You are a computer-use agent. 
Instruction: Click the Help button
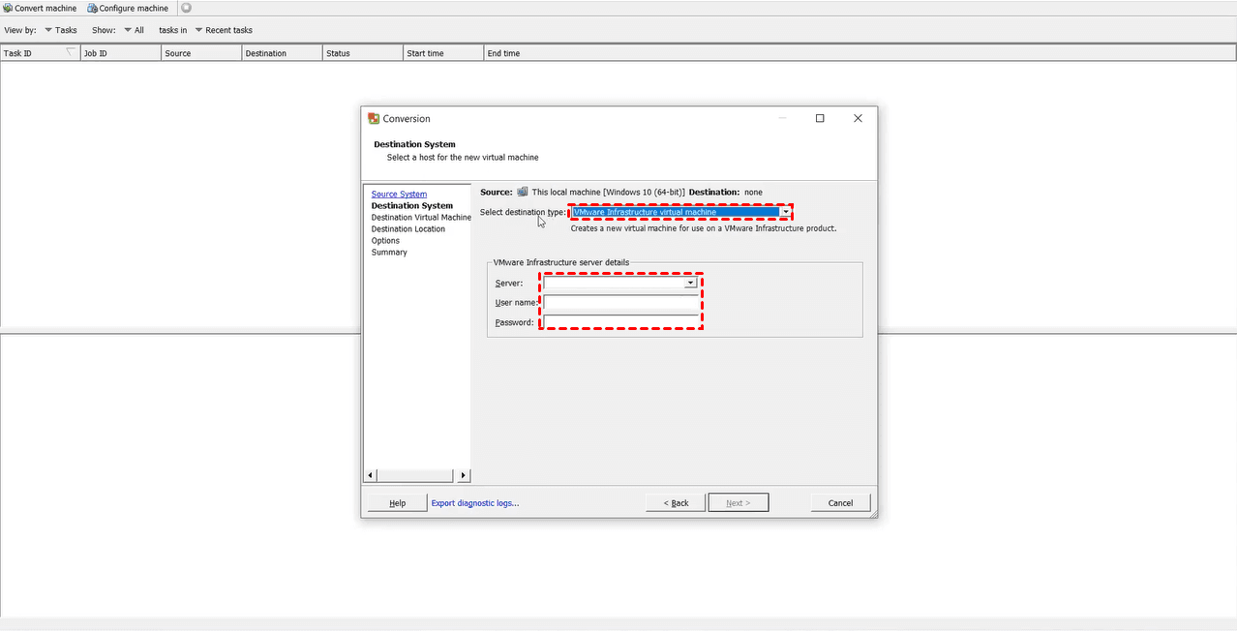[397, 502]
